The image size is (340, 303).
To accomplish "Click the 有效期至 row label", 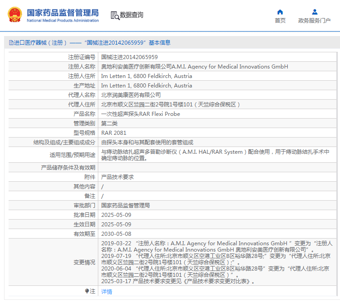I will pyautogui.click(x=84, y=234).
